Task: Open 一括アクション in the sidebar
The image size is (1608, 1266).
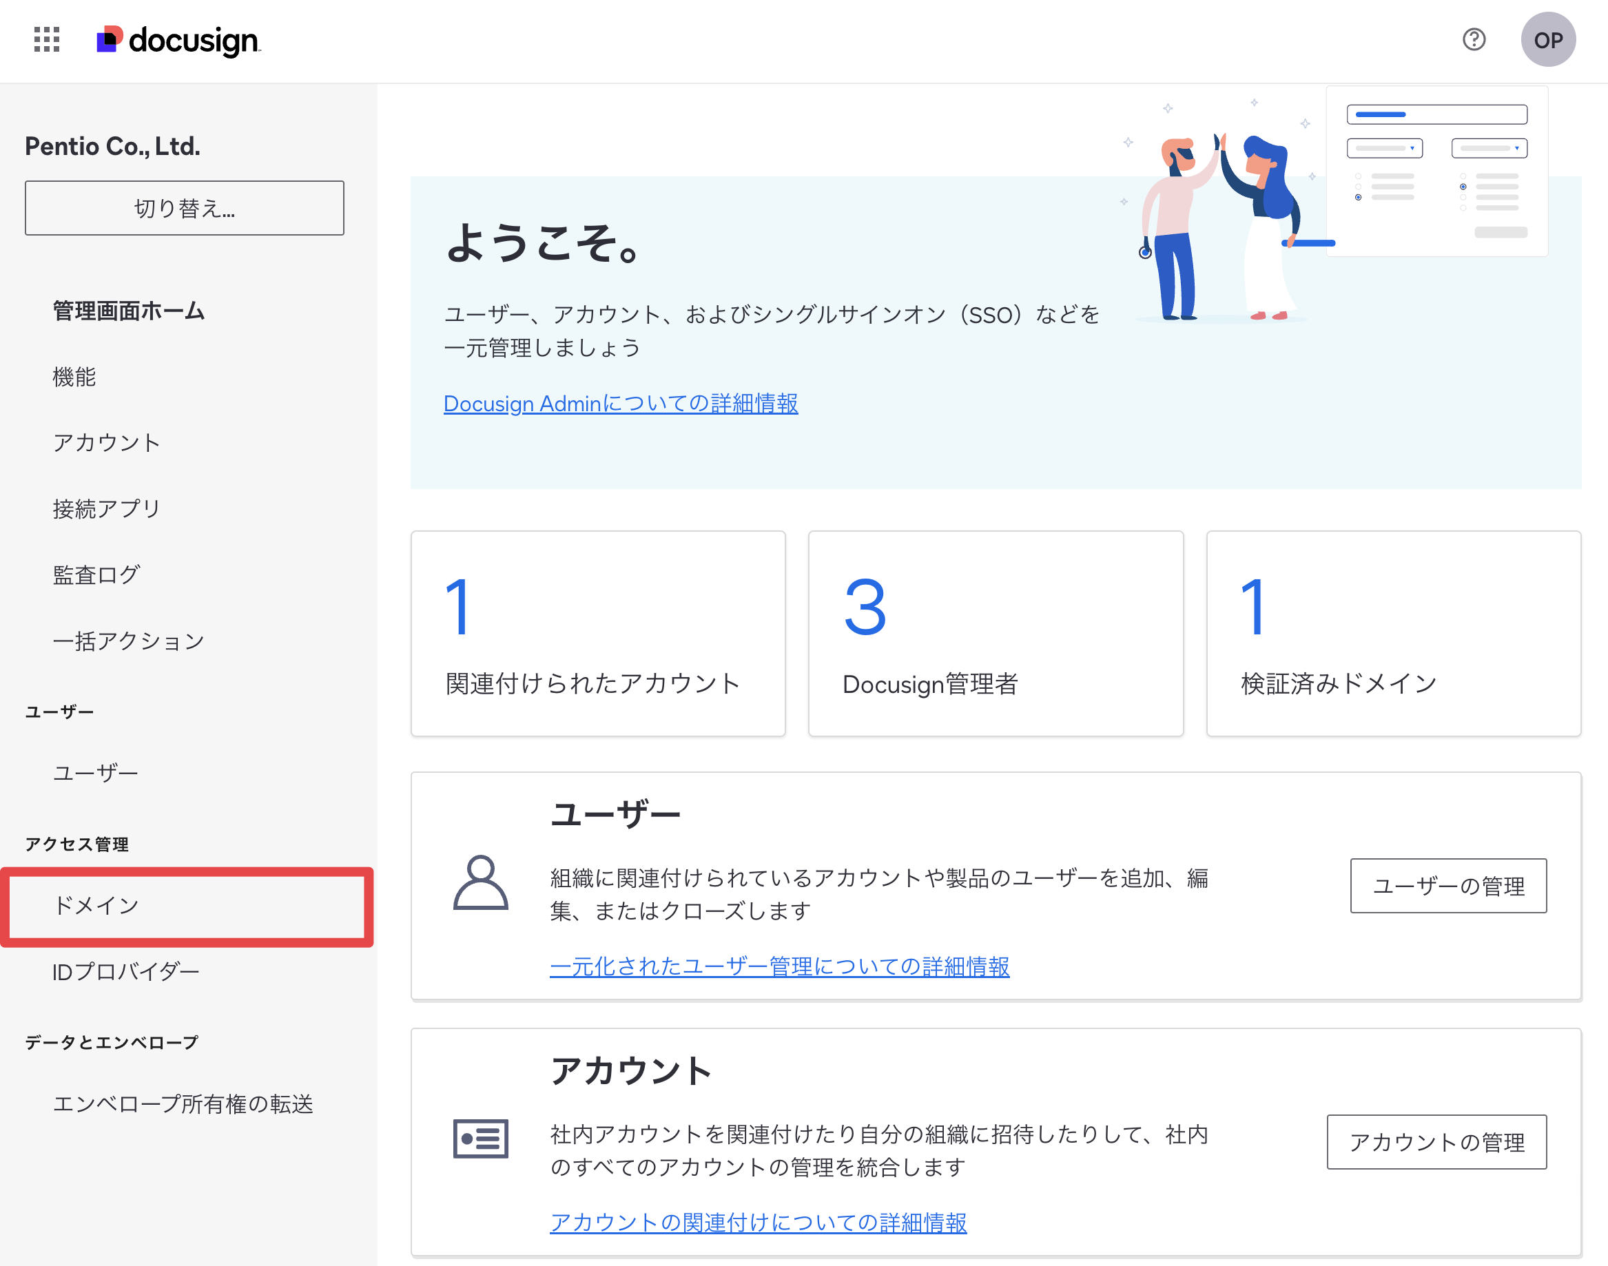Action: (x=128, y=641)
